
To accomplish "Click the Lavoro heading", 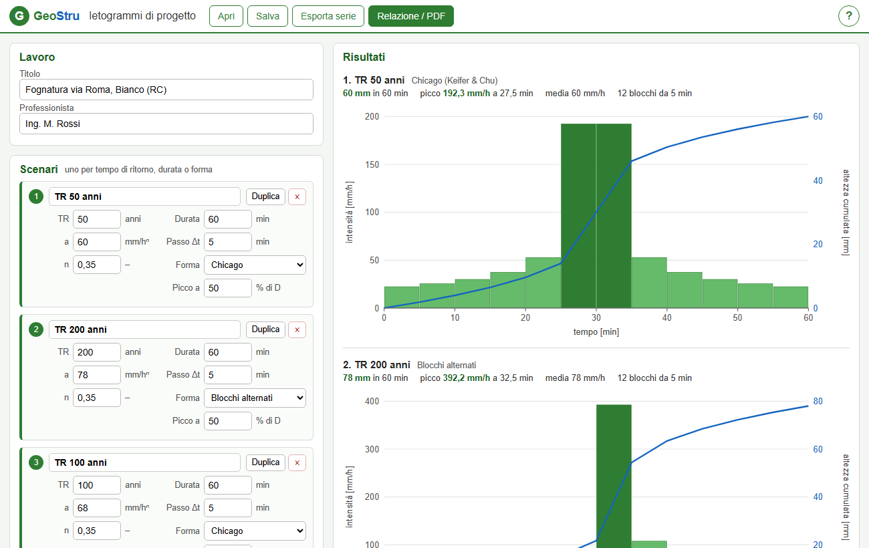I will (x=37, y=57).
